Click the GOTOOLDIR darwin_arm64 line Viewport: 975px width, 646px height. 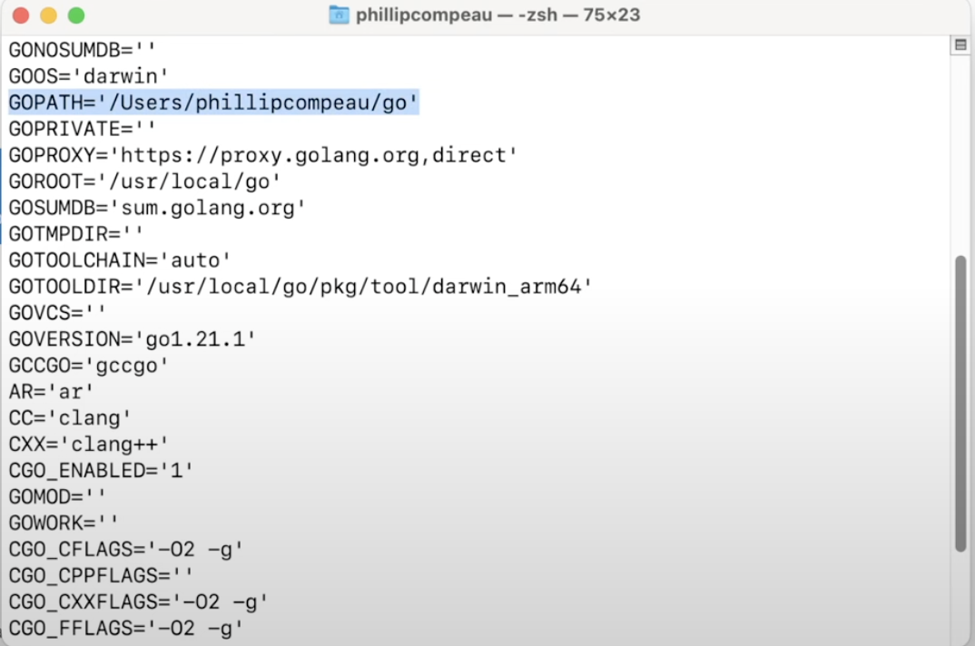(x=300, y=286)
